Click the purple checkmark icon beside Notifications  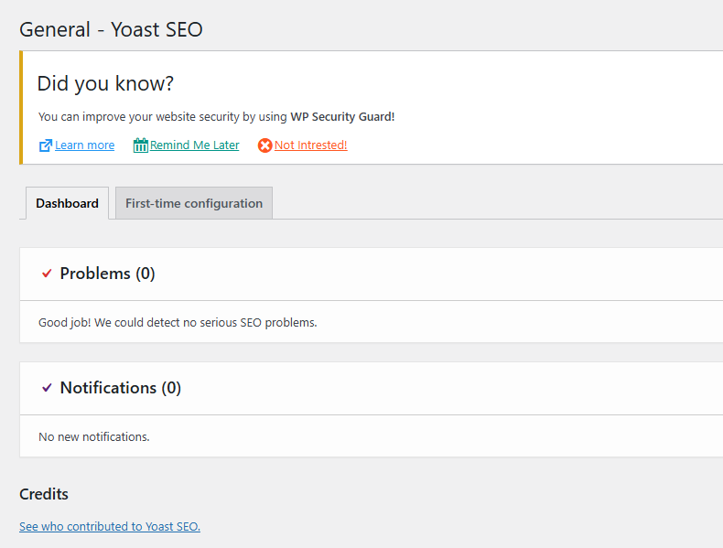tap(47, 388)
